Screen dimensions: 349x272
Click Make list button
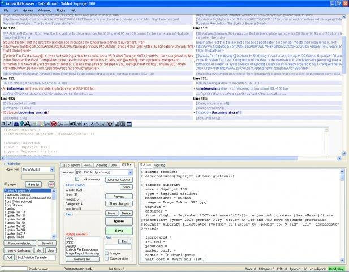click(x=33, y=184)
